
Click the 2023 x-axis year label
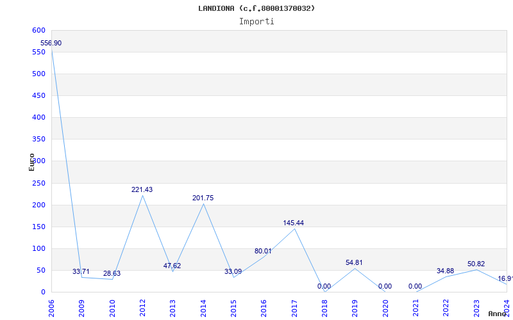476,308
